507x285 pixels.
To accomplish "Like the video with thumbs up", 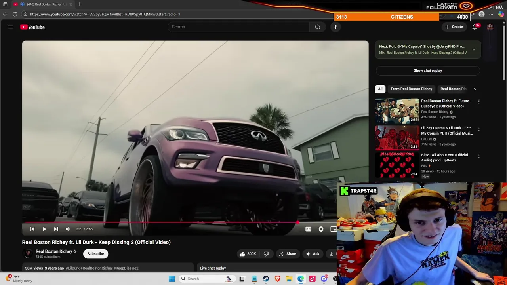I will click(248, 254).
